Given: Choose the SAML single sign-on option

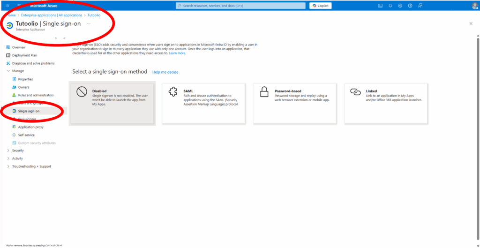Looking at the screenshot, I should pos(203,103).
